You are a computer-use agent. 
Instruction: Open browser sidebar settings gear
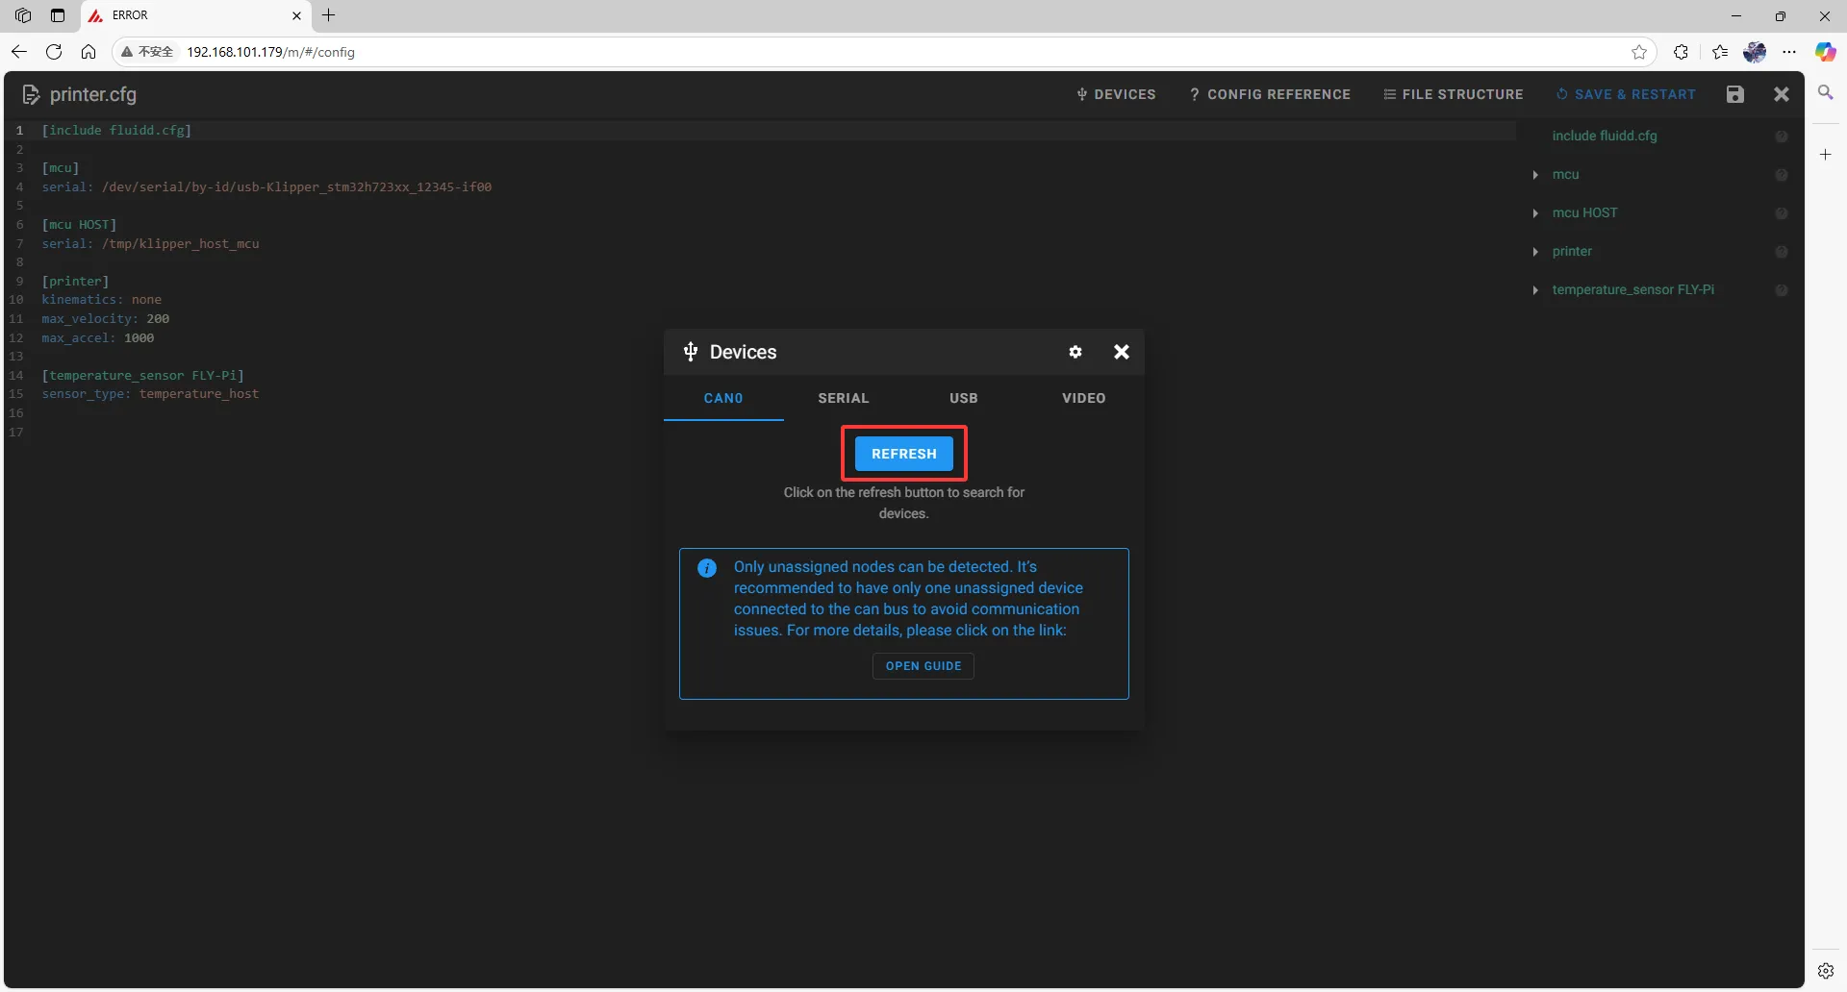1825,971
